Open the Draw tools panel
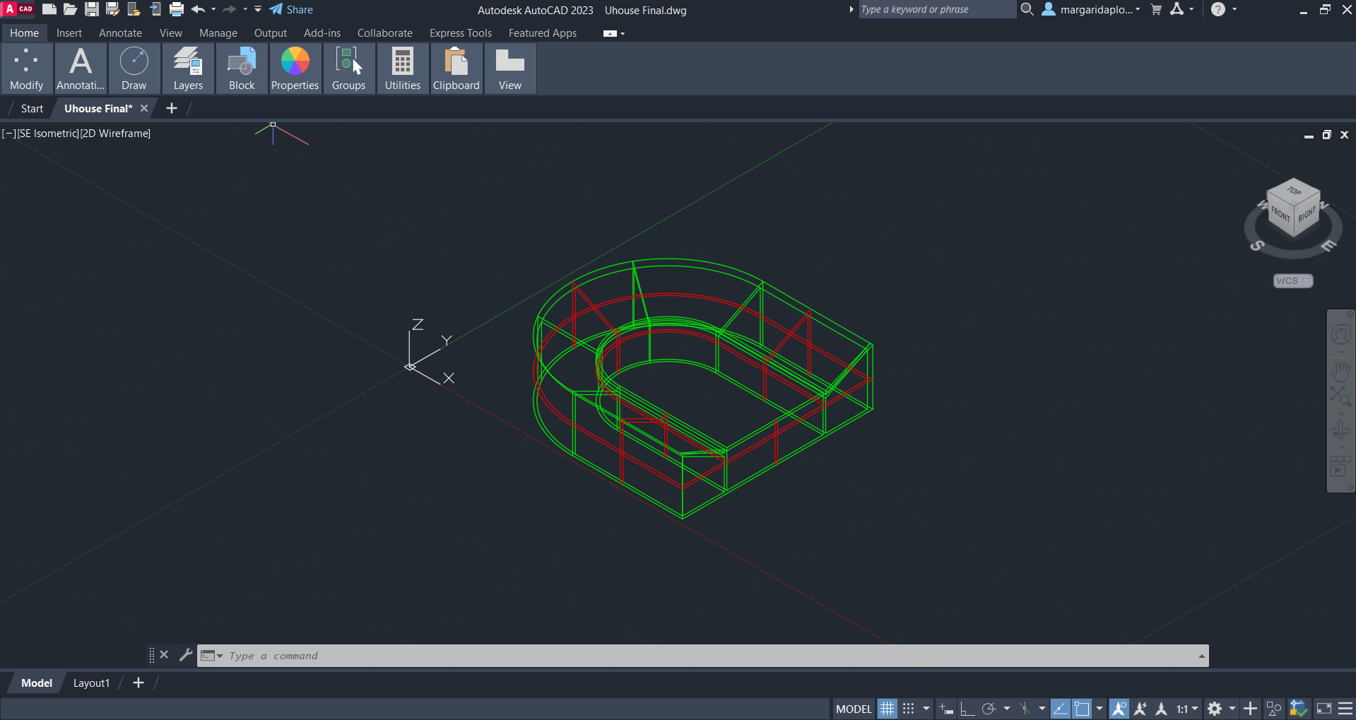The height and width of the screenshot is (720, 1356). pyautogui.click(x=134, y=69)
